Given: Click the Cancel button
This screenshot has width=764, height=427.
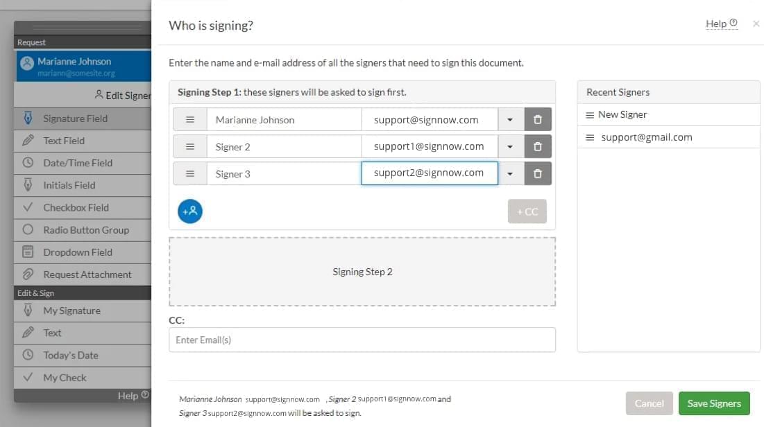Looking at the screenshot, I should pos(649,403).
